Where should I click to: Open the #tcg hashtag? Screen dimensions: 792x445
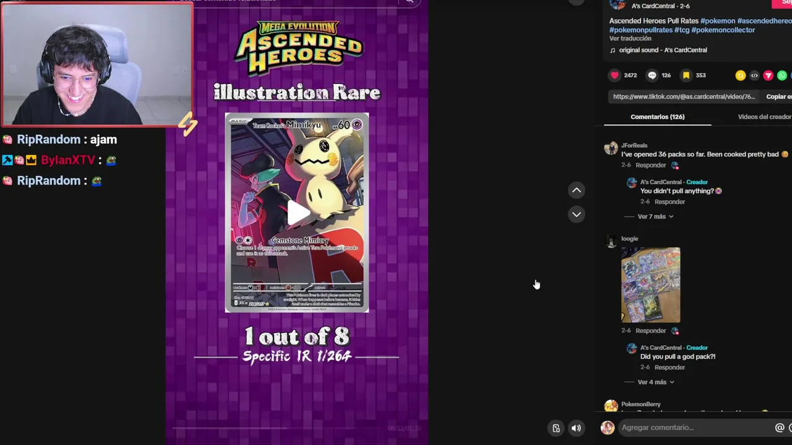pos(682,30)
